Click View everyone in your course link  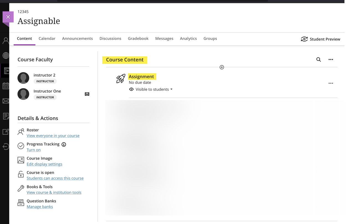pos(53,136)
